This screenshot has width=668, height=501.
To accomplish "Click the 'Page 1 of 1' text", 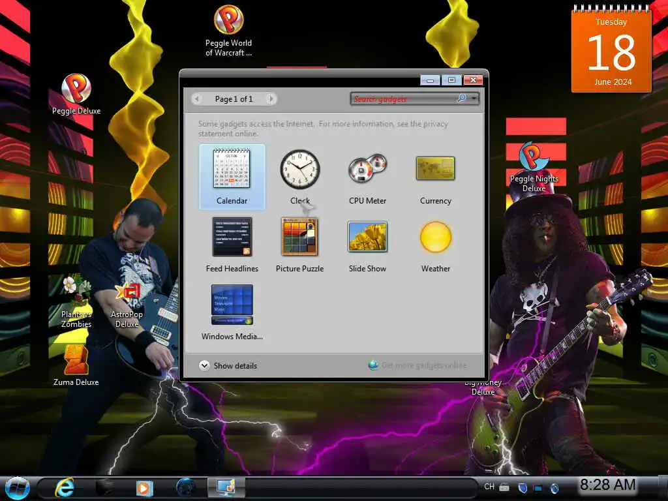I will [234, 99].
